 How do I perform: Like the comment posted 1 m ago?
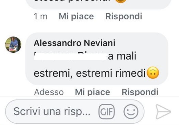click(76, 17)
